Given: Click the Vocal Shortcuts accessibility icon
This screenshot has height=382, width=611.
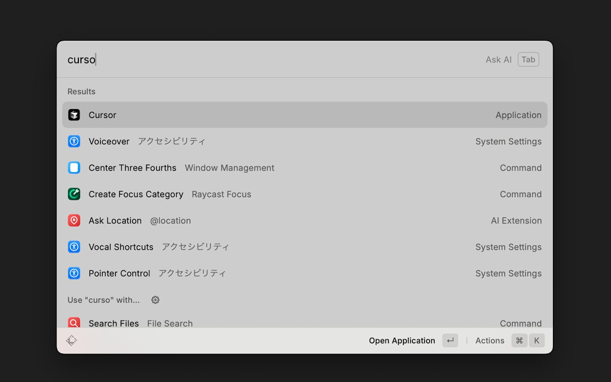Looking at the screenshot, I should (74, 247).
